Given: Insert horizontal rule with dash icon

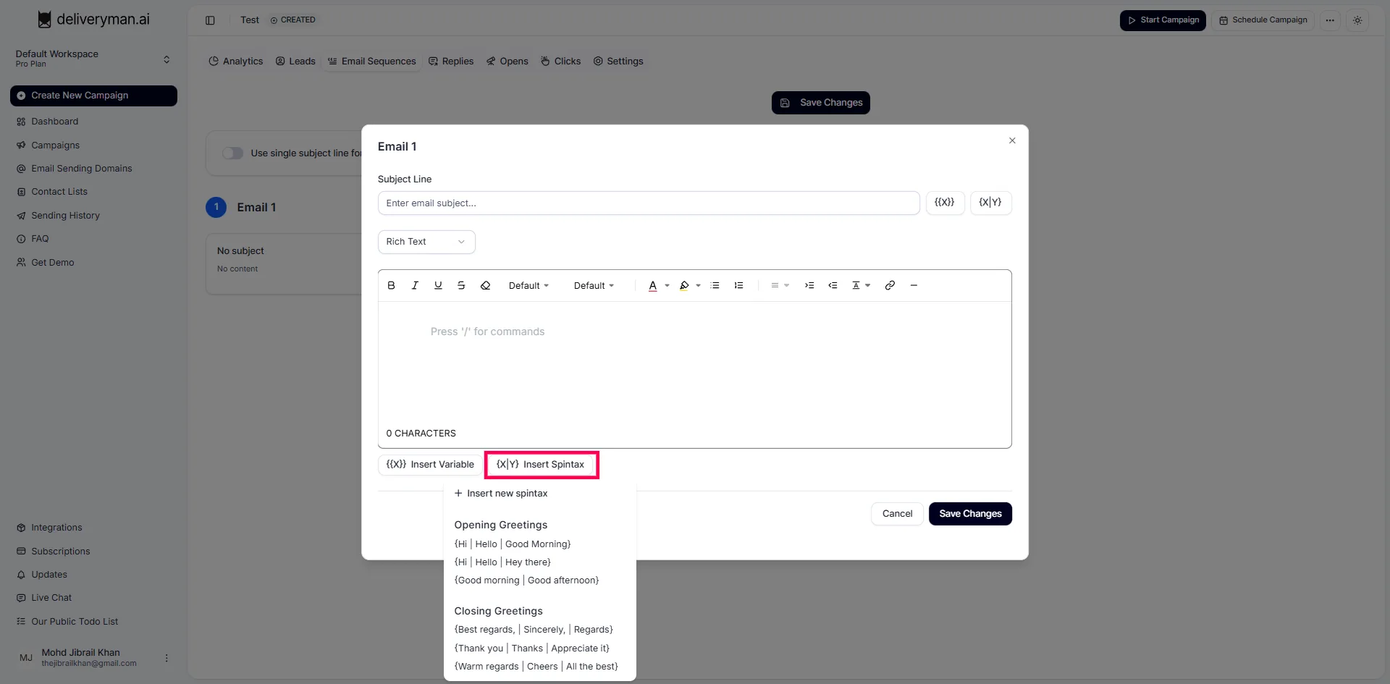Looking at the screenshot, I should [x=914, y=286].
